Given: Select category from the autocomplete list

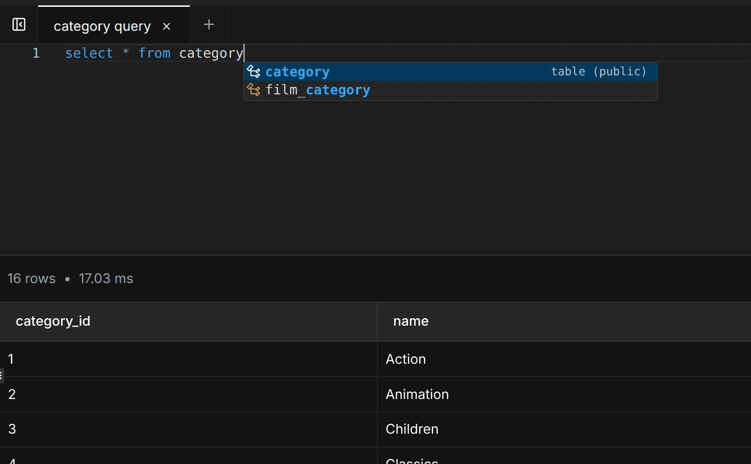Looking at the screenshot, I should [x=297, y=71].
